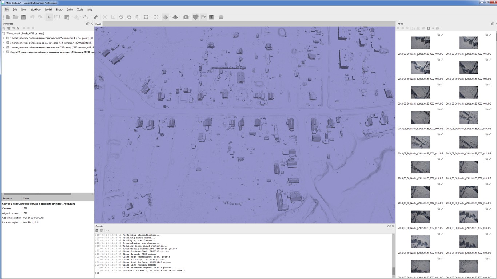Toggle Show Cameras in the toolbar
Image resolution: width=497 pixels, height=279 pixels.
(186, 17)
